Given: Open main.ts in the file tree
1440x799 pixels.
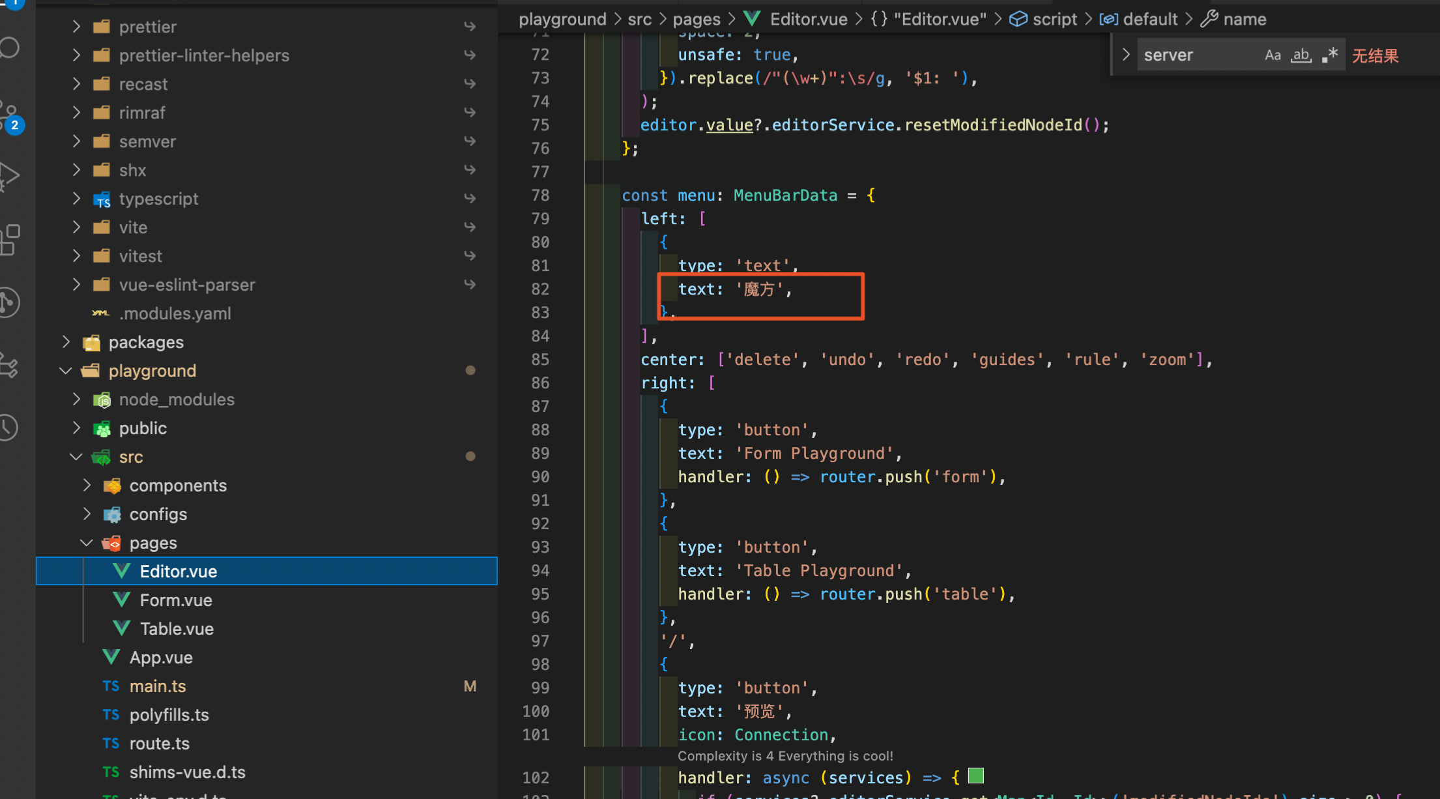Looking at the screenshot, I should (266, 686).
